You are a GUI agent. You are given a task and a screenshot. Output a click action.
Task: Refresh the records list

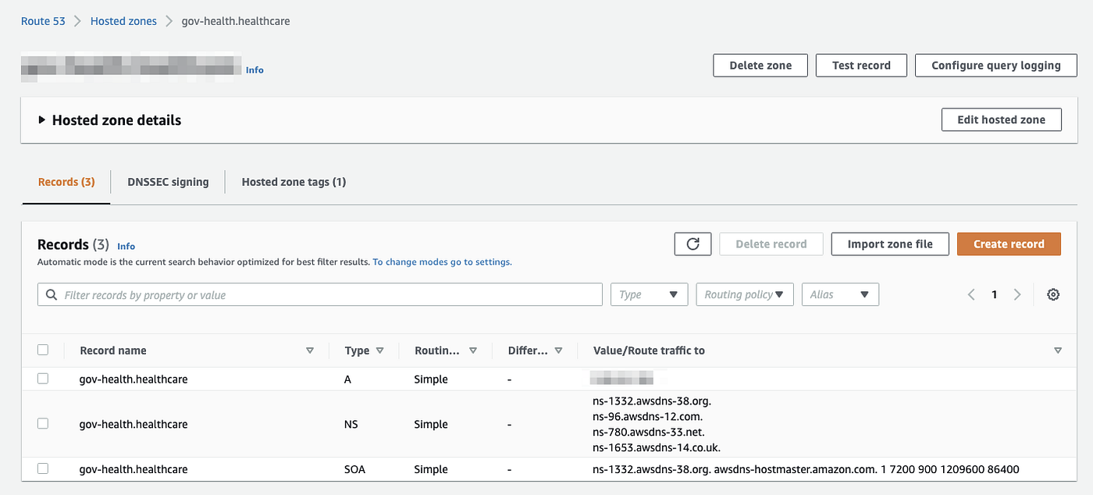tap(692, 244)
